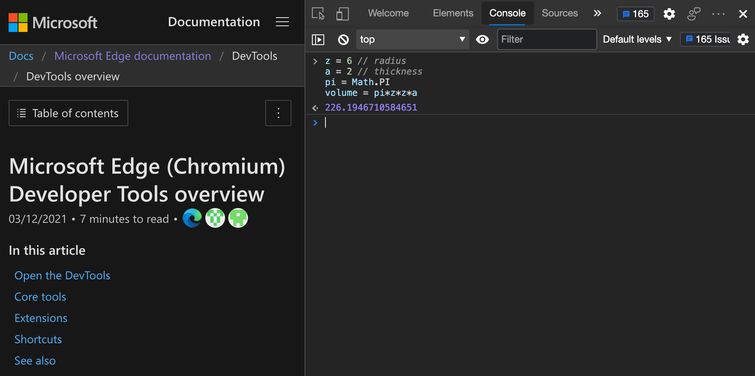Open the console settings gear
Viewport: 755px width, 376px height.
tap(743, 39)
